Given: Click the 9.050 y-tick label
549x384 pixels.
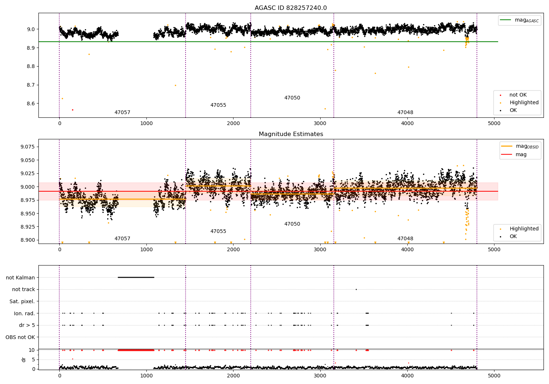Looking at the screenshot, I should [x=28, y=160].
